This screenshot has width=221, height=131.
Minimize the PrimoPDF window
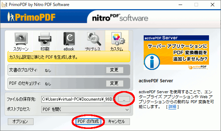pos(180,5)
